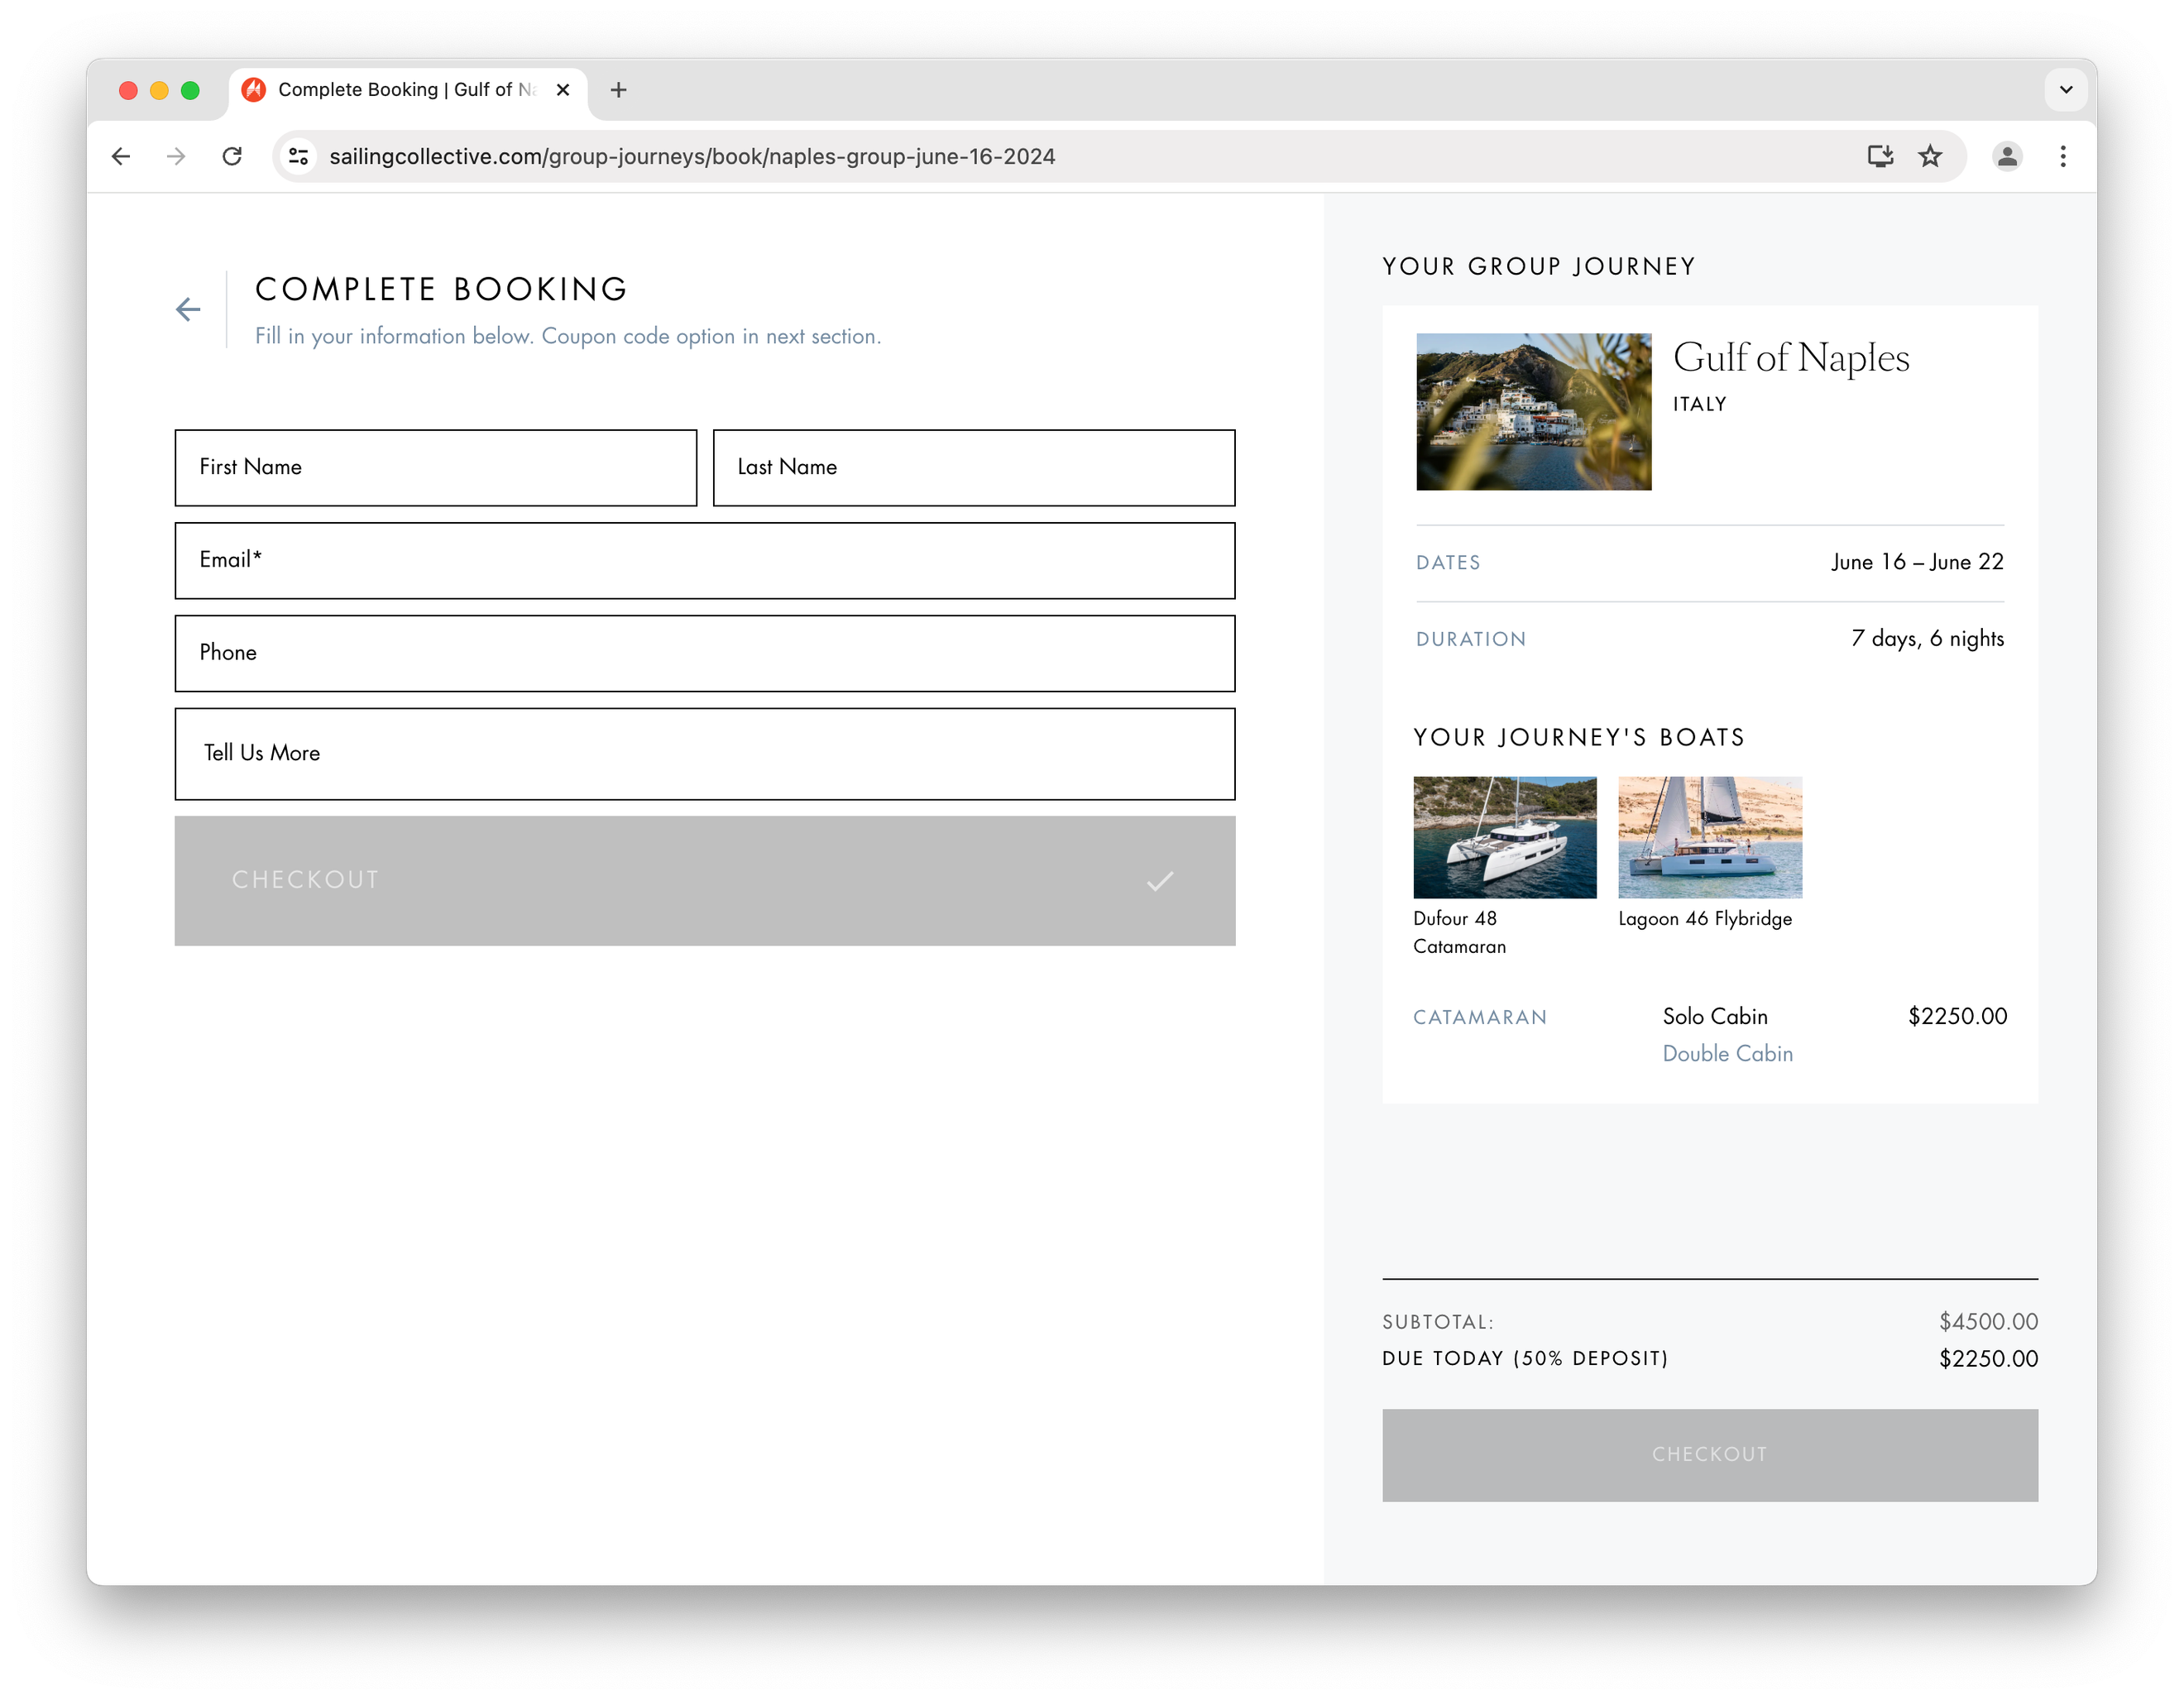Open the browser profile avatar

pyautogui.click(x=2007, y=156)
